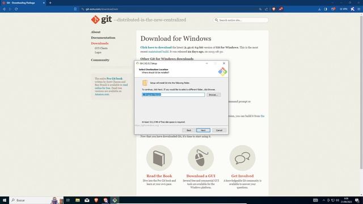
Task: Click the bookmark icon in the address bar
Action: click(x=75, y=9)
